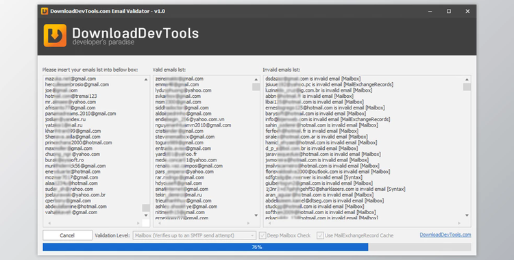Click the invalid emails list scrollbar thumb
Screen dimensions: 514x260
click(467, 87)
